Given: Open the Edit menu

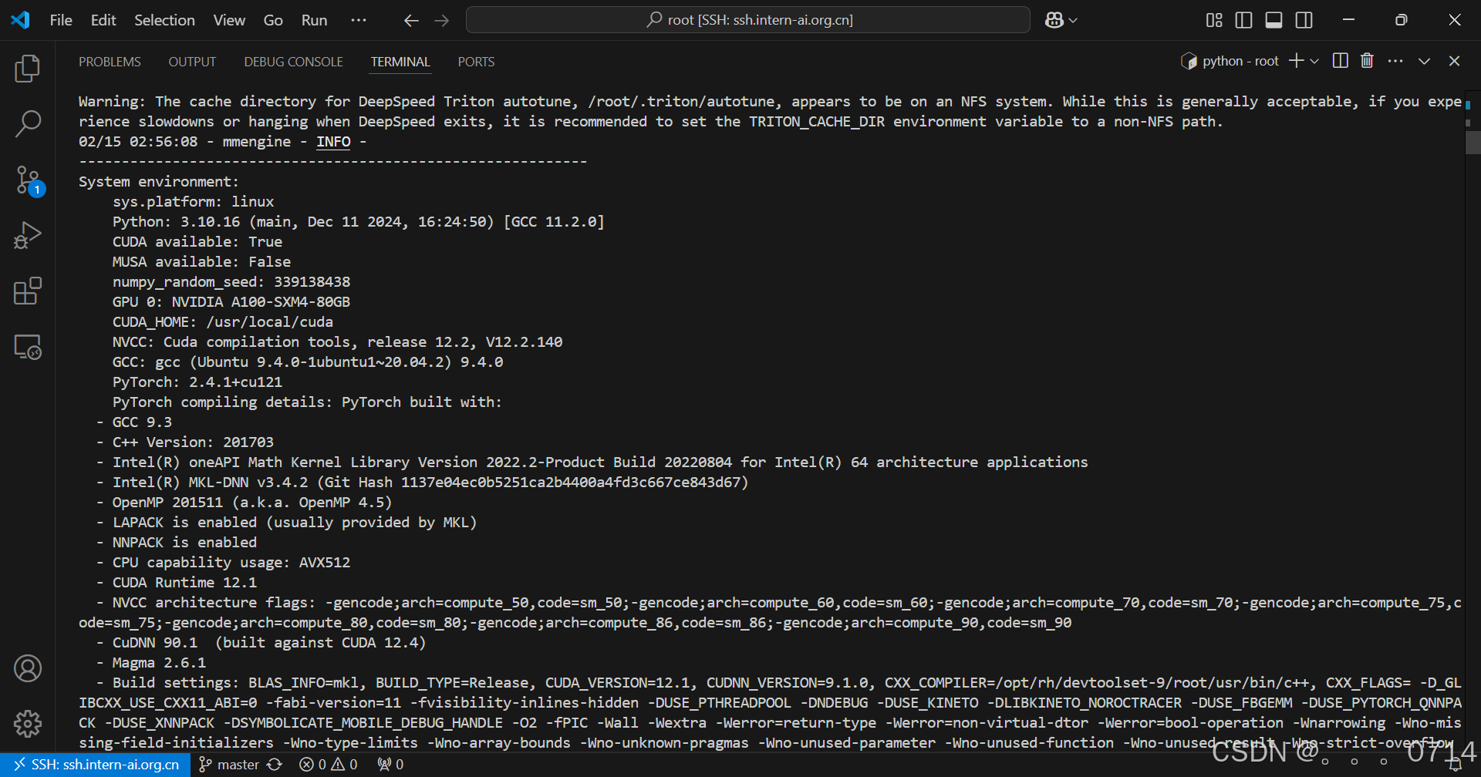Looking at the screenshot, I should (x=103, y=20).
